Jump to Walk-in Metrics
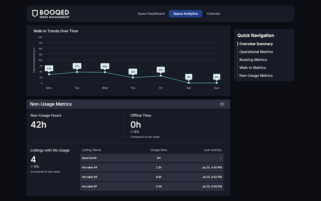 click(x=253, y=68)
